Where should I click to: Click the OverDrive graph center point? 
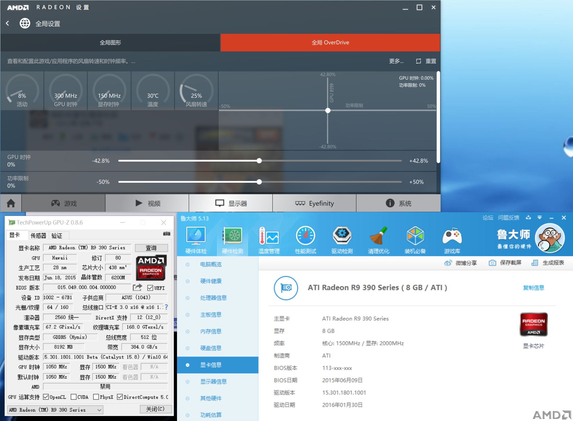pyautogui.click(x=328, y=110)
